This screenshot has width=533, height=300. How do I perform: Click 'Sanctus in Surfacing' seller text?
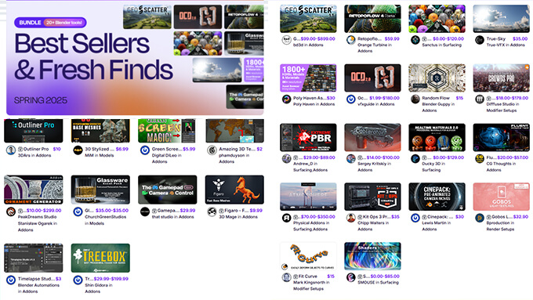(x=442, y=45)
